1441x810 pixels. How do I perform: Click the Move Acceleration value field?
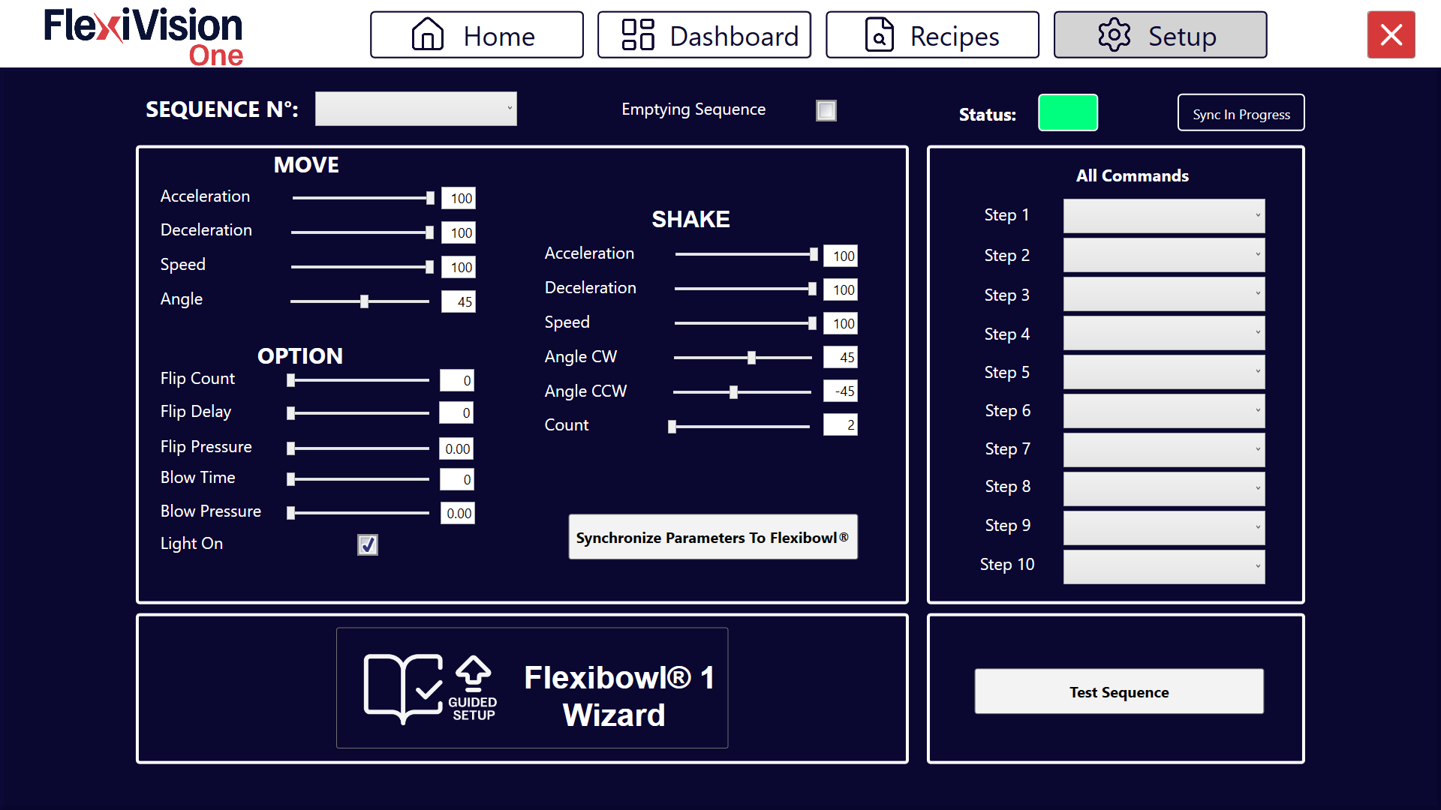coord(459,198)
